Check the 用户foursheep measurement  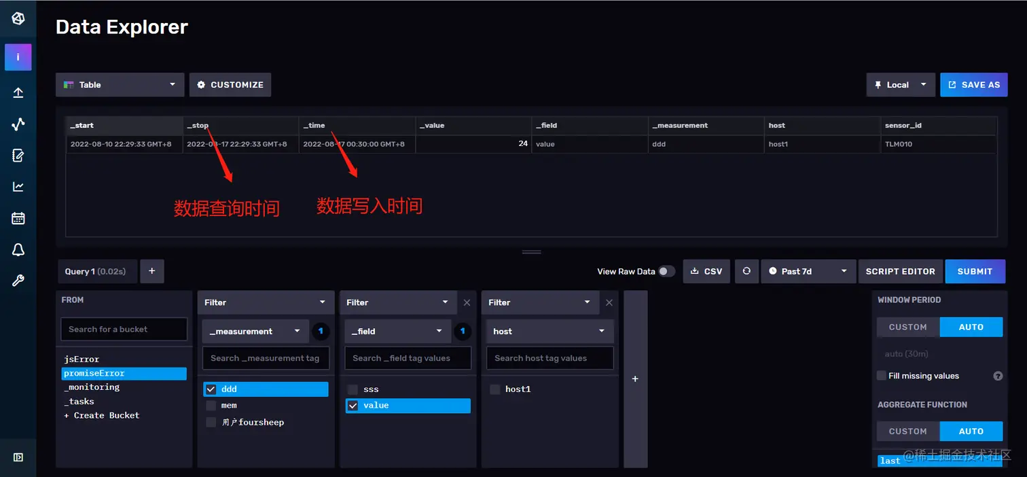click(x=211, y=422)
